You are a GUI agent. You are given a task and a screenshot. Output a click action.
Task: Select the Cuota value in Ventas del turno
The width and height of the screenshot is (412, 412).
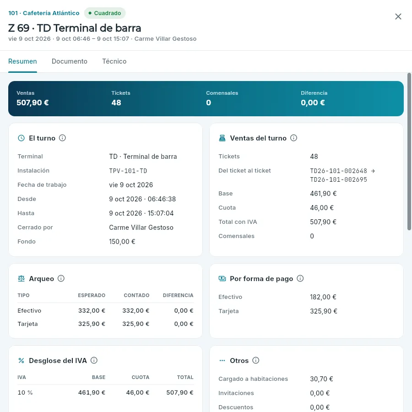point(322,207)
